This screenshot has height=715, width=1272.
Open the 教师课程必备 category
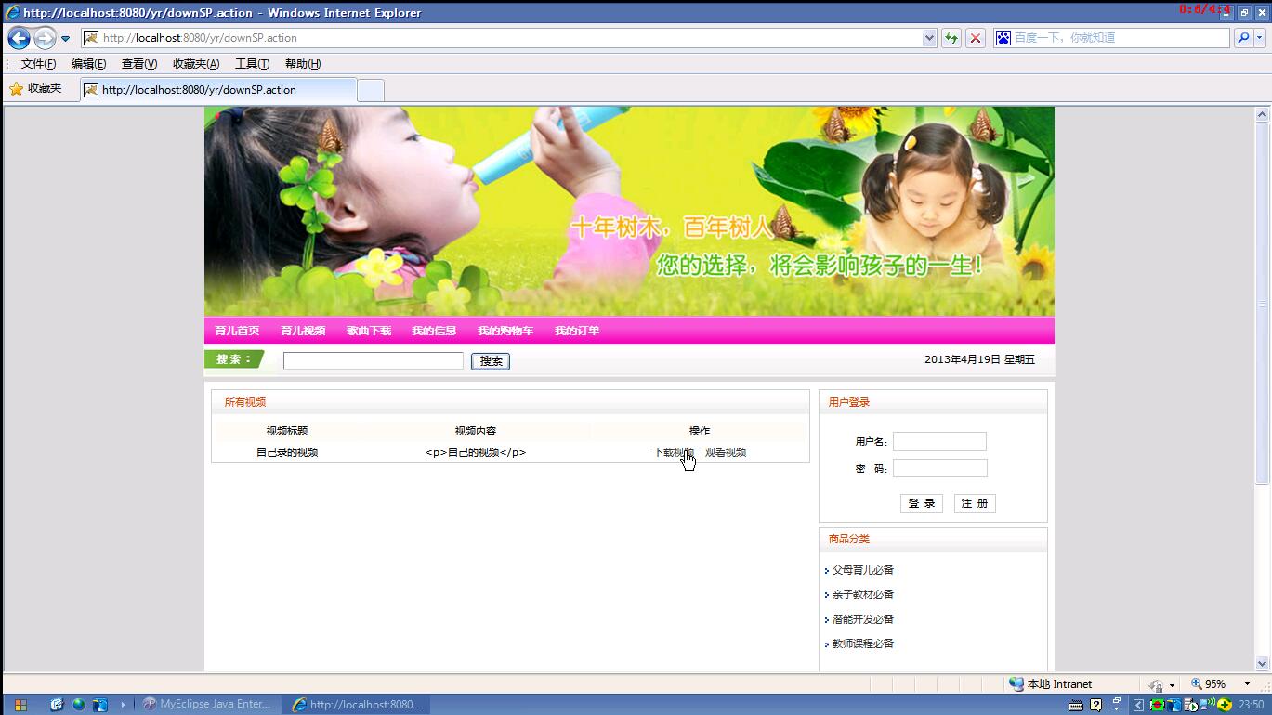point(862,644)
